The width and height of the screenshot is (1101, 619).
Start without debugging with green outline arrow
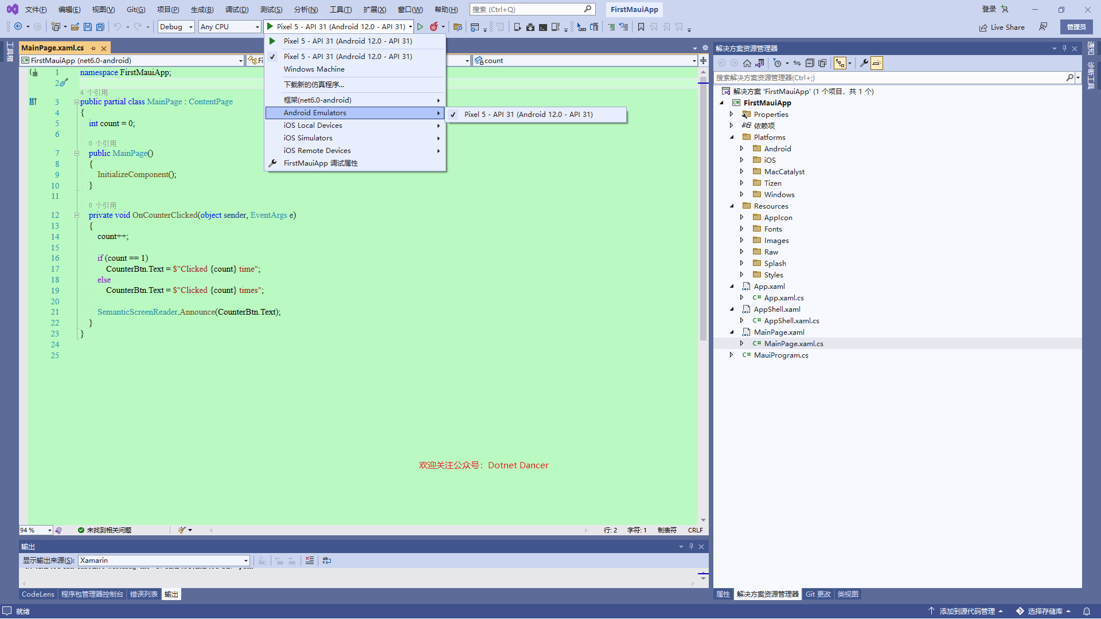[420, 27]
